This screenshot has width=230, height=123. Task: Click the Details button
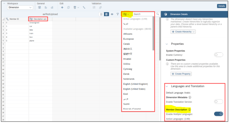coord(221,6)
